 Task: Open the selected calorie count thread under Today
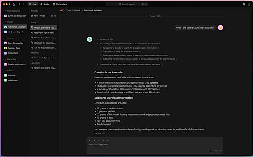click(x=43, y=28)
